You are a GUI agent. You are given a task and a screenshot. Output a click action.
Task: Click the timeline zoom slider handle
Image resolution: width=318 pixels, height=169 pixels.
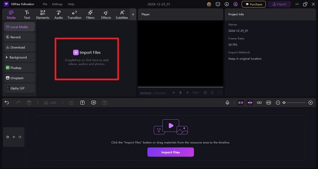[x=284, y=103]
